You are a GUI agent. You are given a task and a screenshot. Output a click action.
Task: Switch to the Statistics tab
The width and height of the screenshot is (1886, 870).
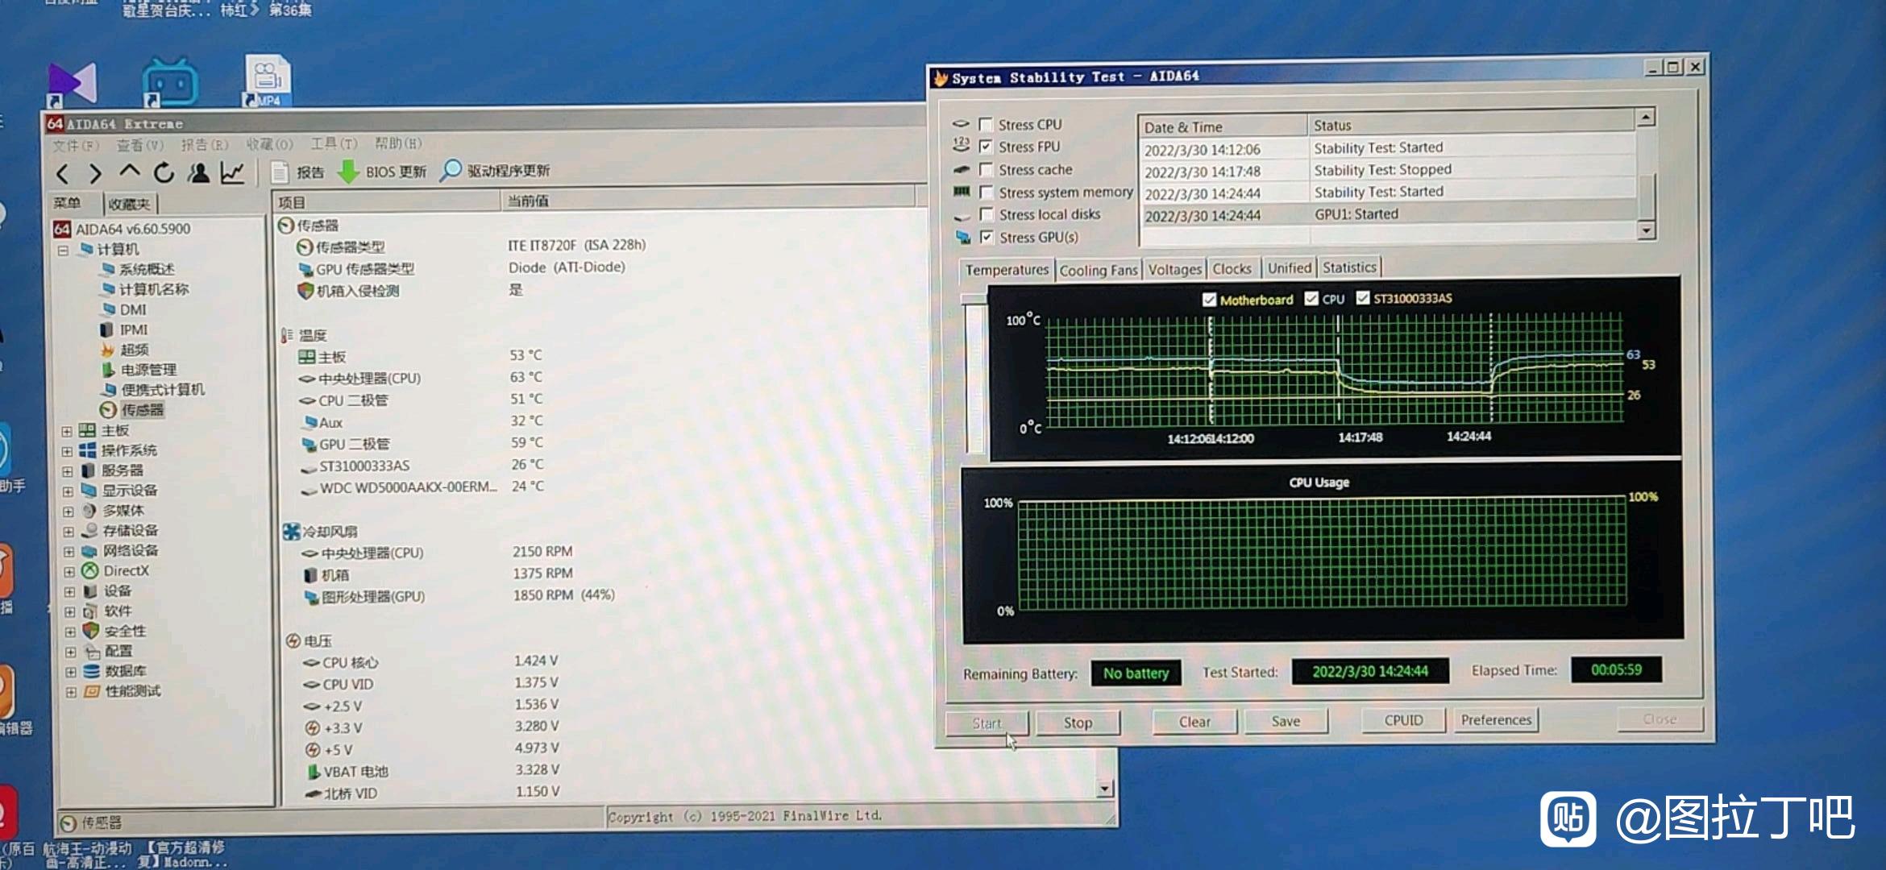1349,267
